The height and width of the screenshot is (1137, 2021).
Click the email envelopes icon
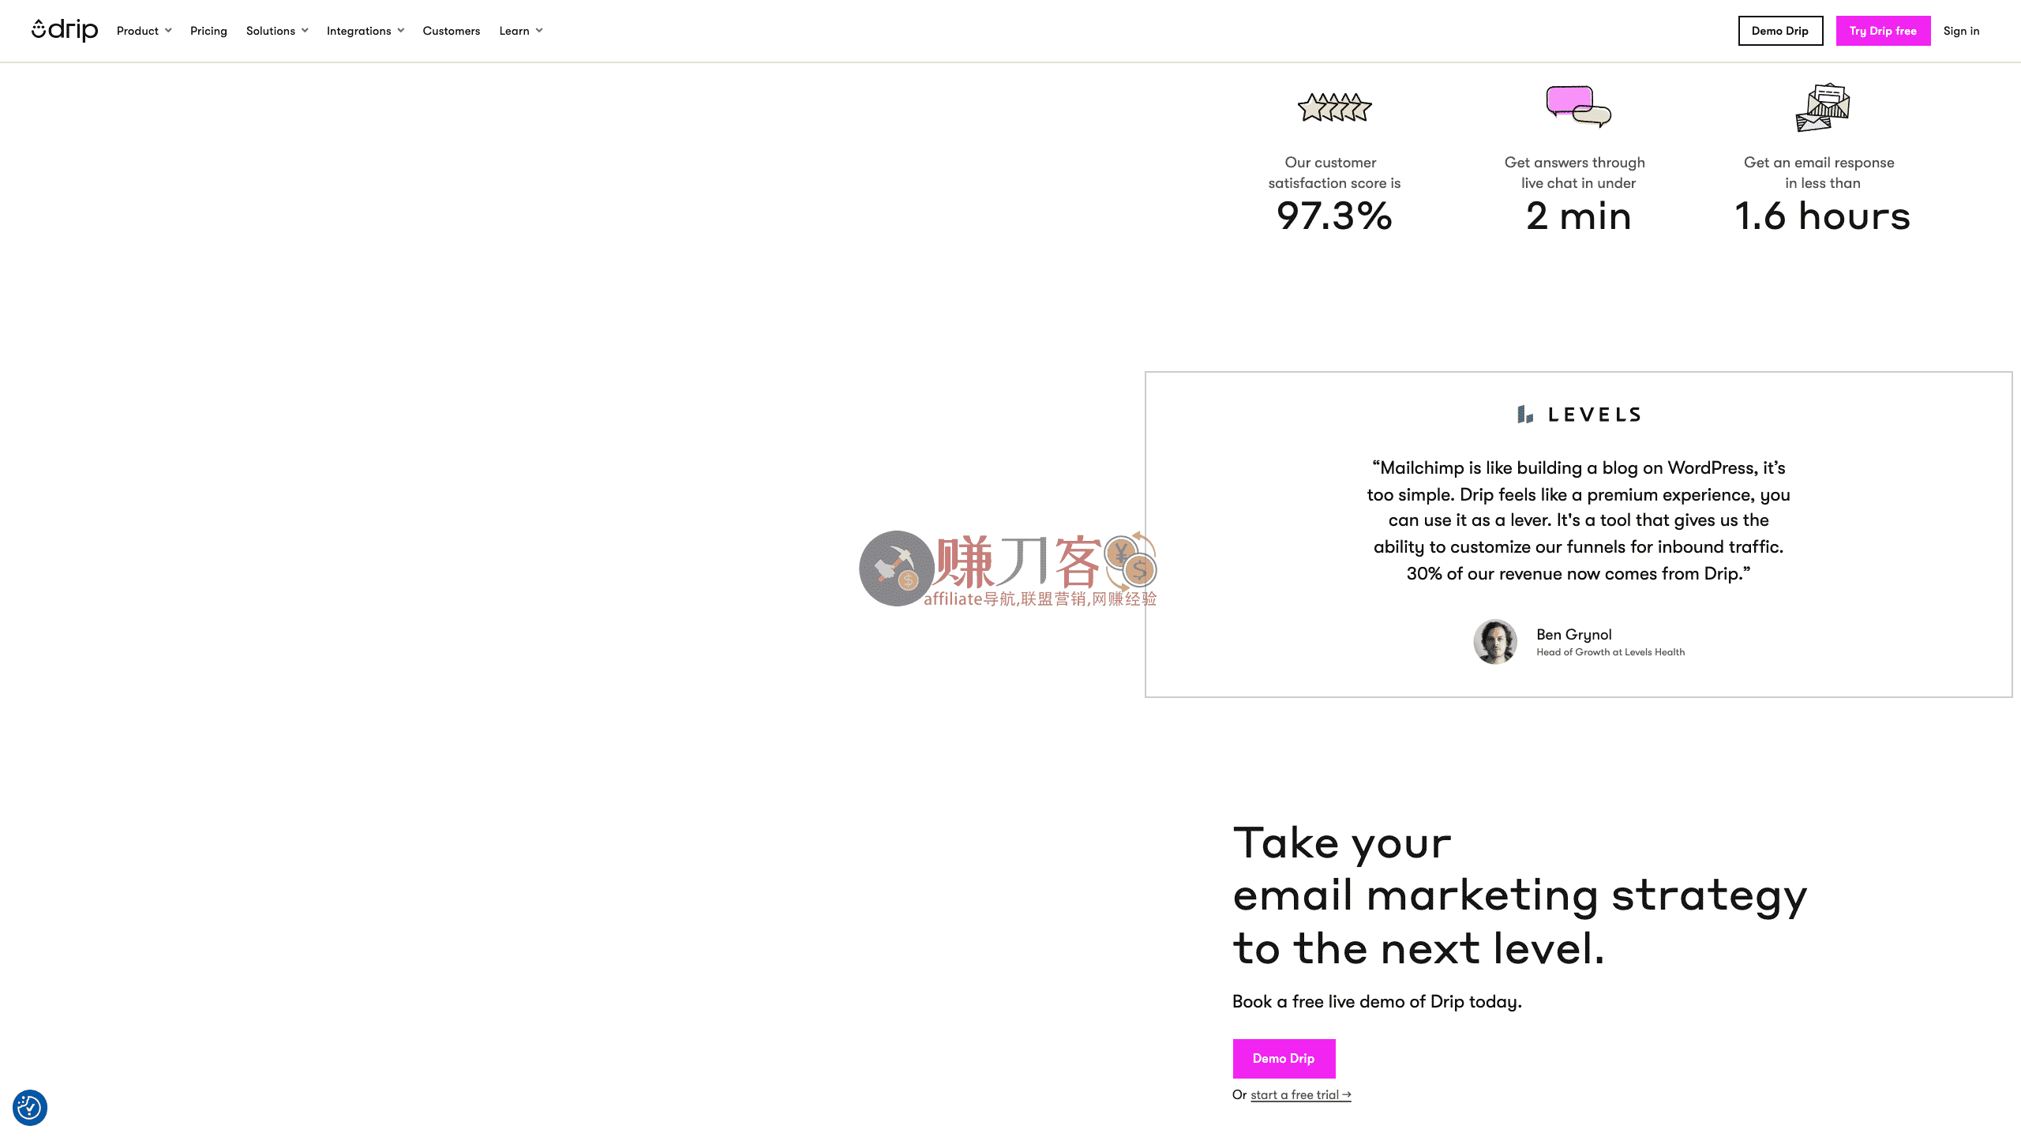[1822, 107]
